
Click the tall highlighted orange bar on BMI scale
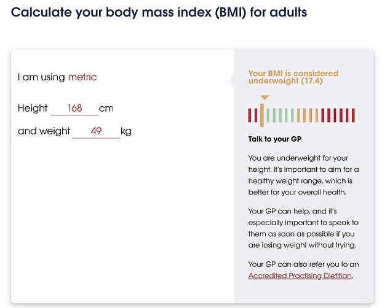262,115
